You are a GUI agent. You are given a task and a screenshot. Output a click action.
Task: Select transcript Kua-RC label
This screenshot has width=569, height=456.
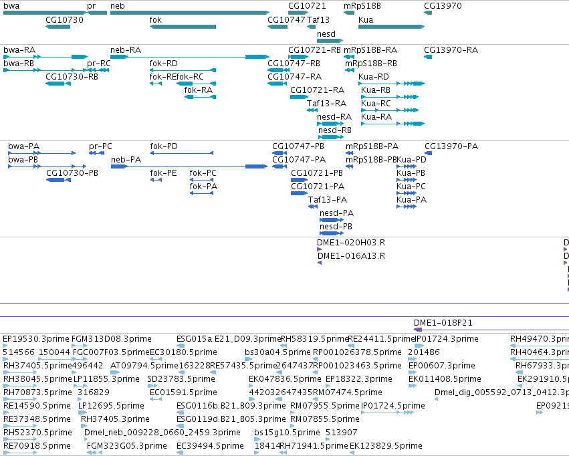(x=376, y=104)
